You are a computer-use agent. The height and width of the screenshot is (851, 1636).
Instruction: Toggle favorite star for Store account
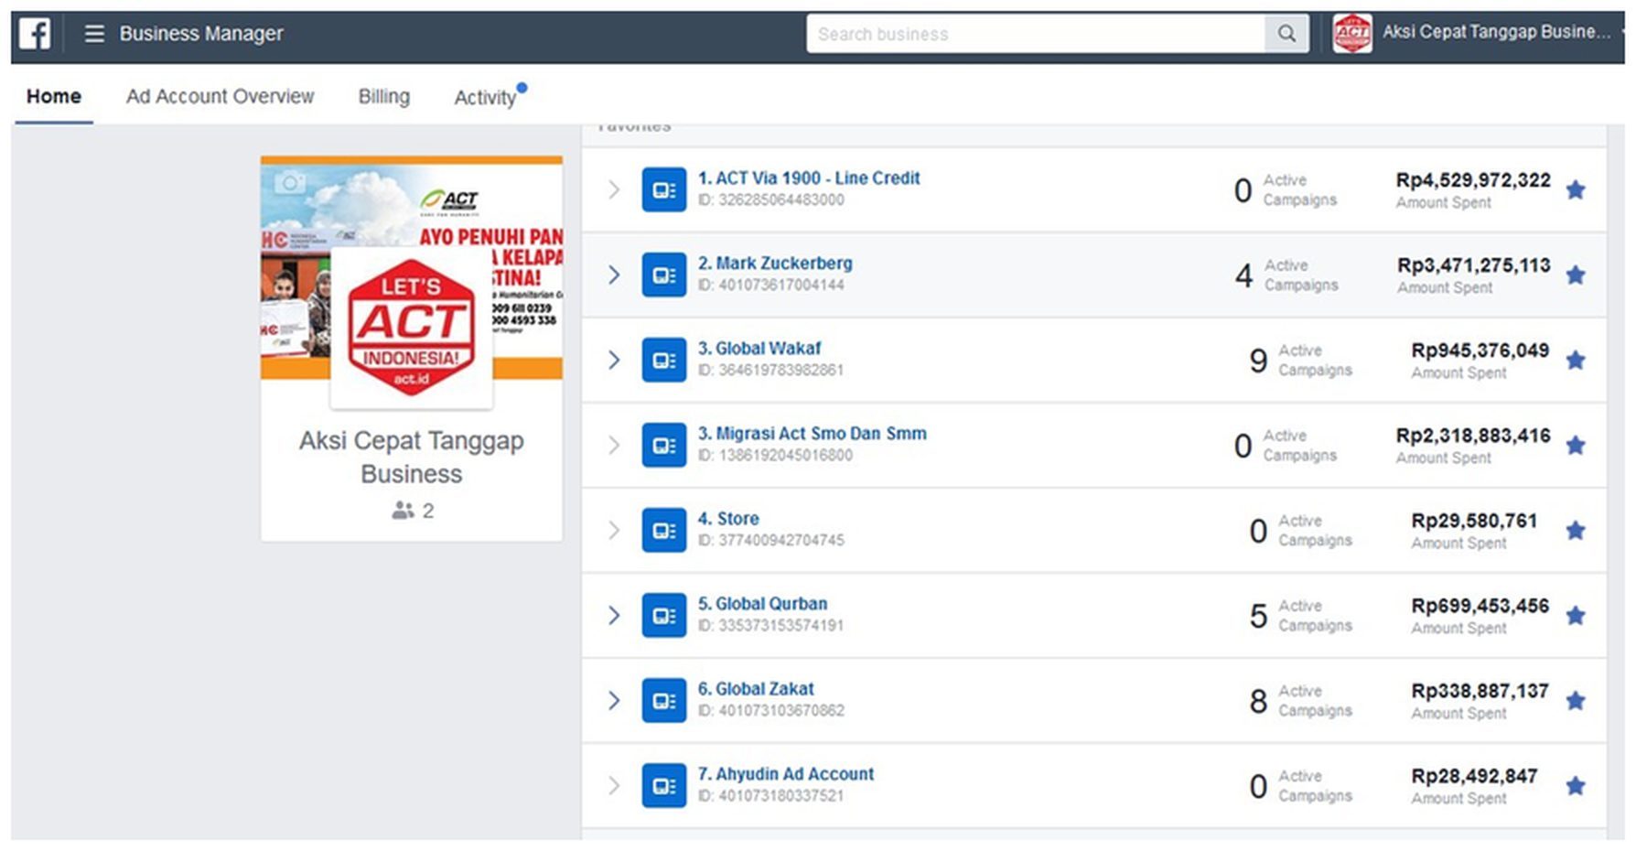1576,531
